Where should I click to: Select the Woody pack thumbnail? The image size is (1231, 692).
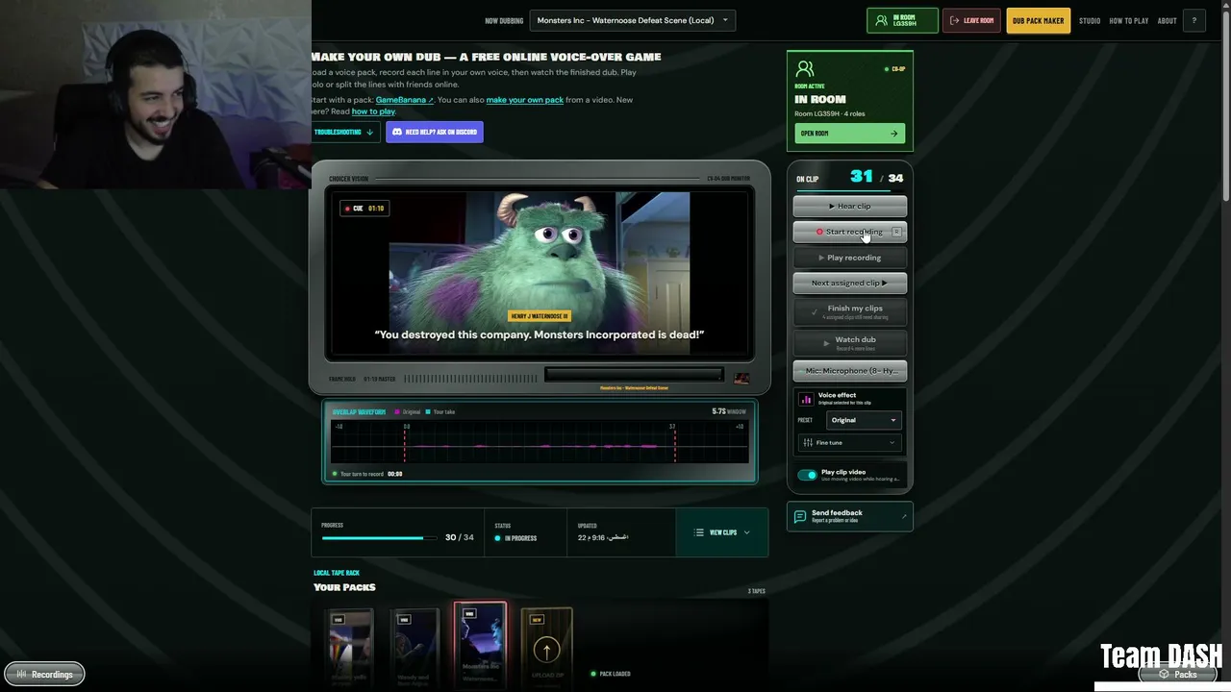415,646
